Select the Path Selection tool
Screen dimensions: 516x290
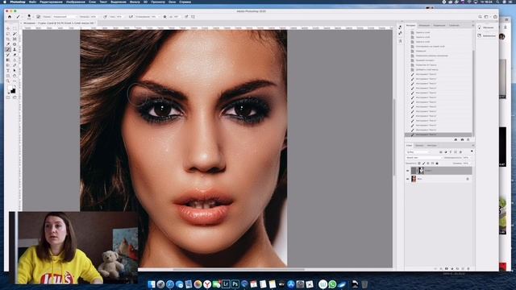(15, 70)
